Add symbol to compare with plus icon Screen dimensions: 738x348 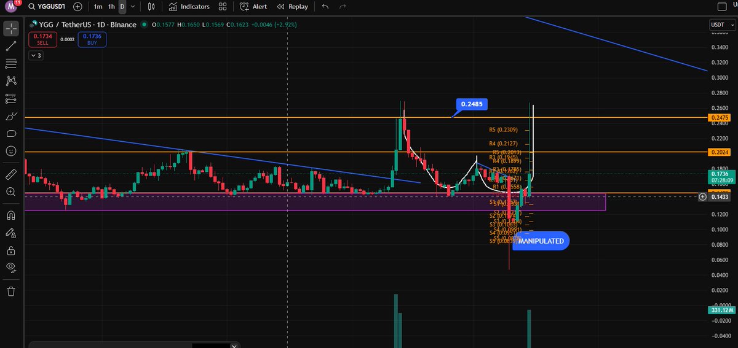click(x=77, y=7)
